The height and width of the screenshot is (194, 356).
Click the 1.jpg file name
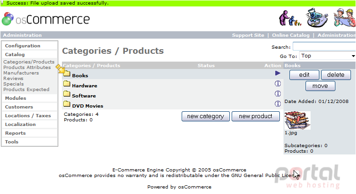click(x=290, y=133)
